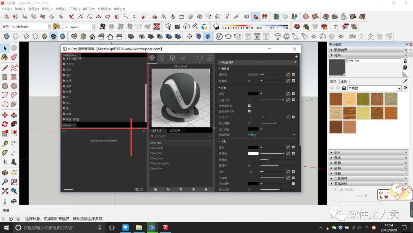Activate the Orbit tool
This screenshot has width=413, height=233.
click(5, 173)
